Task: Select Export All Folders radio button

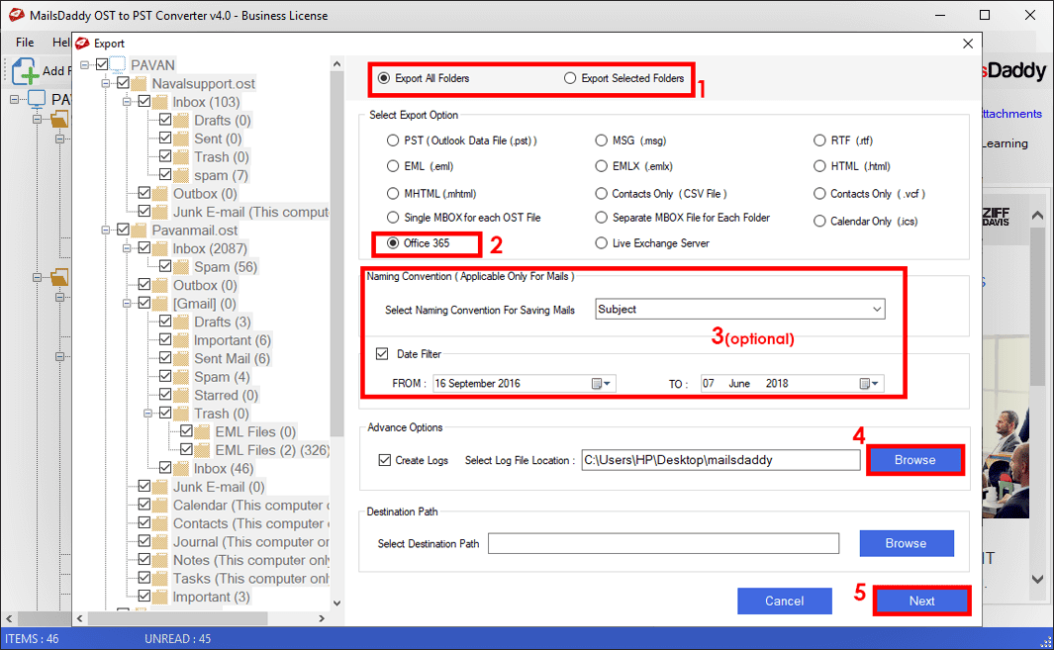Action: [384, 78]
